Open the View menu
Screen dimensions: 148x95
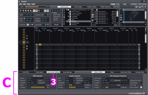(29, 4)
